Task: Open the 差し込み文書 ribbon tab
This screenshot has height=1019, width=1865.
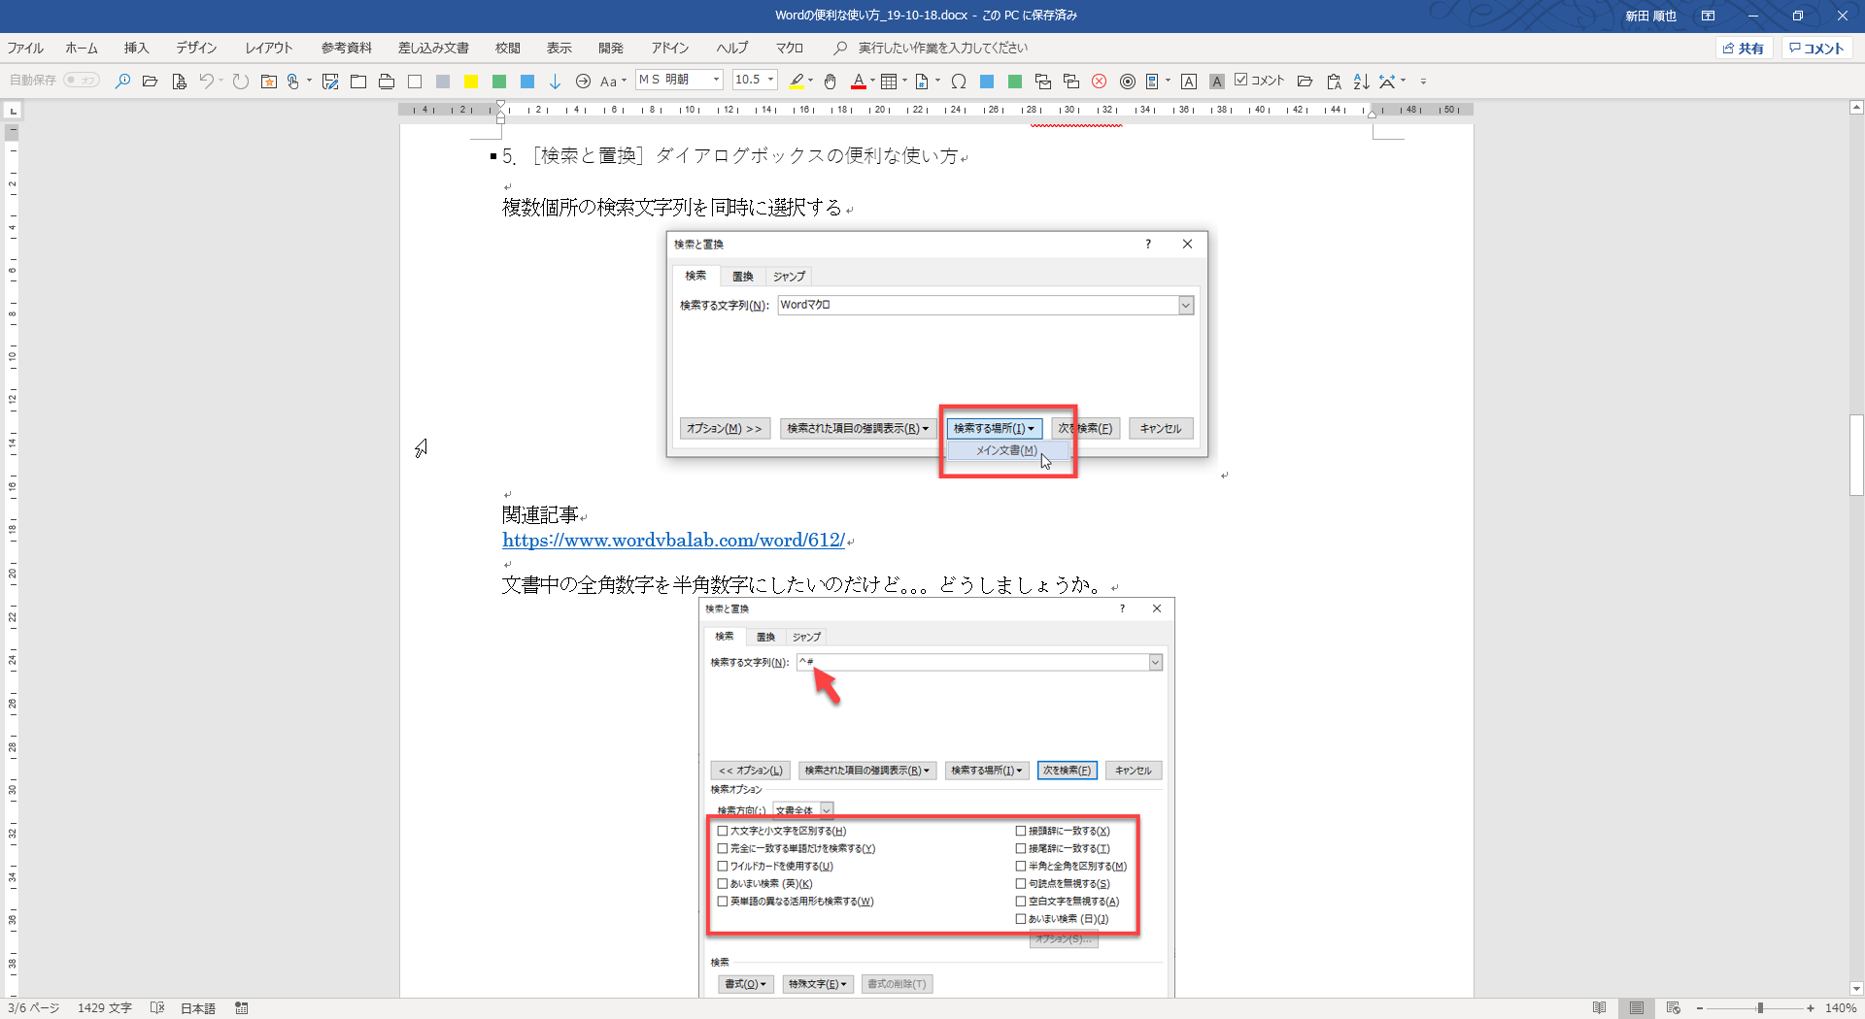Action: coord(433,48)
